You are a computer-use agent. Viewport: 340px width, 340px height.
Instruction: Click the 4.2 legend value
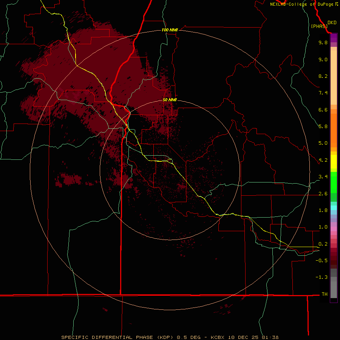(323, 160)
